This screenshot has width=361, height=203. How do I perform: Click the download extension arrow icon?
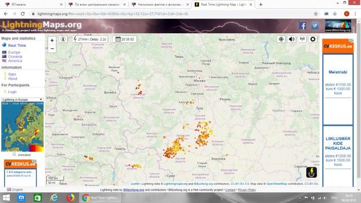click(335, 14)
